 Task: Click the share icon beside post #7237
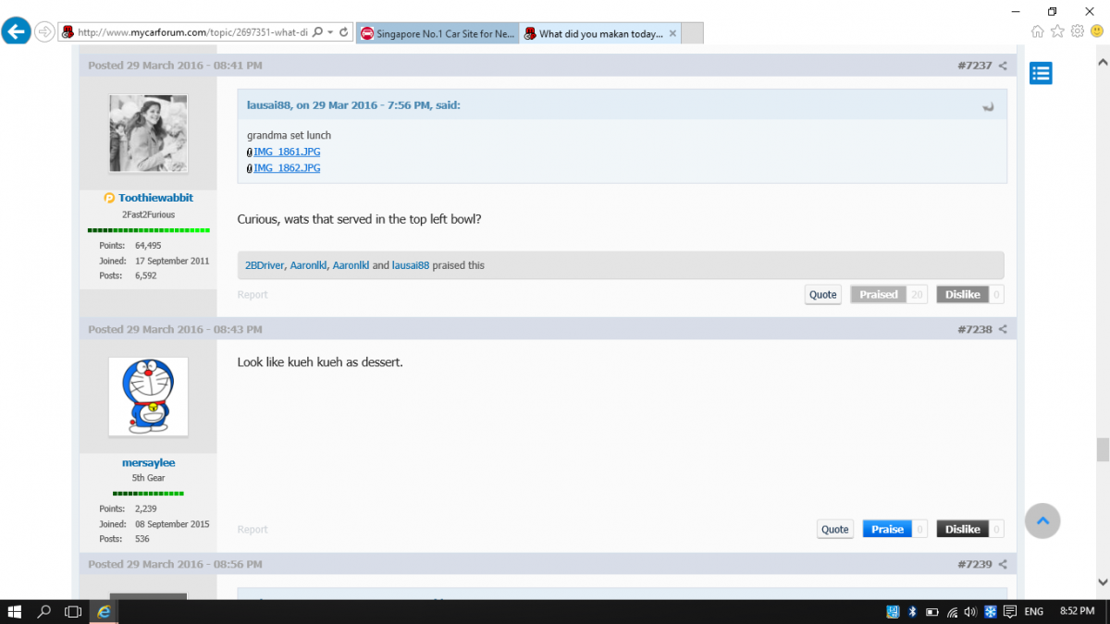[x=1003, y=66]
